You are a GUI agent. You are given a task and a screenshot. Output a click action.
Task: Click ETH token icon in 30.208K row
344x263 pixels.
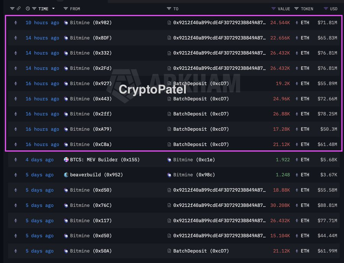(x=296, y=205)
